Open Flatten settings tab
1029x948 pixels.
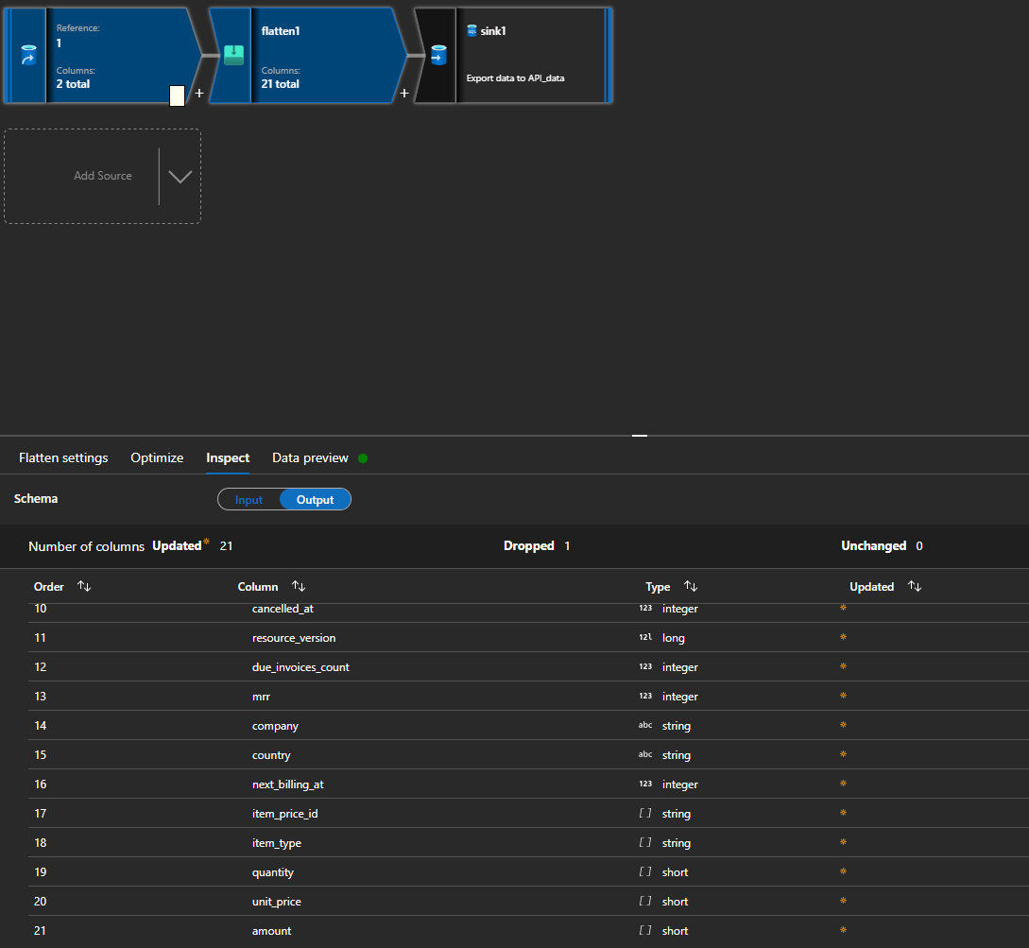(63, 457)
